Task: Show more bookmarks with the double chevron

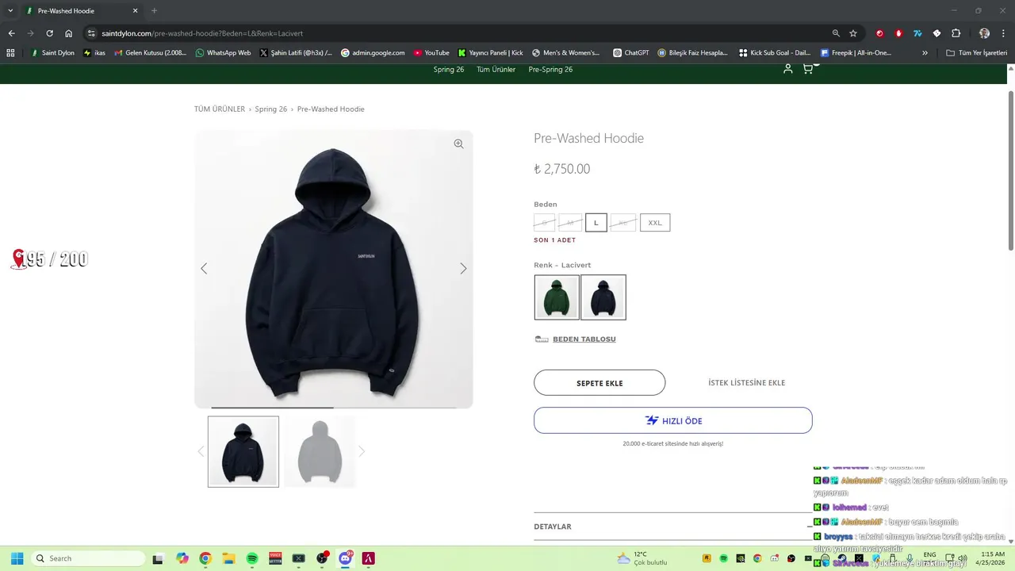Action: [x=925, y=53]
